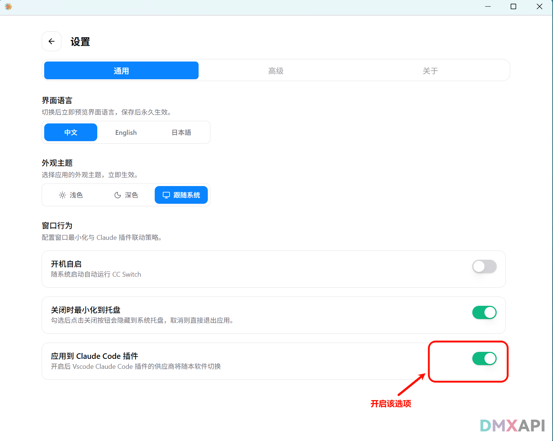Choose 日本語 interface language
The image size is (553, 441).
click(181, 132)
